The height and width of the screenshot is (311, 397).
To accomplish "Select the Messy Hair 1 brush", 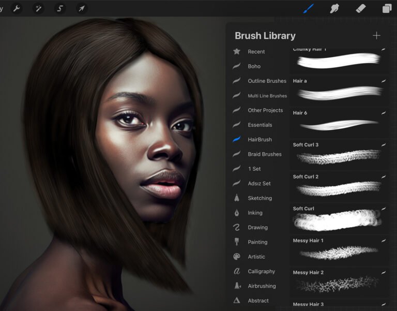I will (339, 250).
